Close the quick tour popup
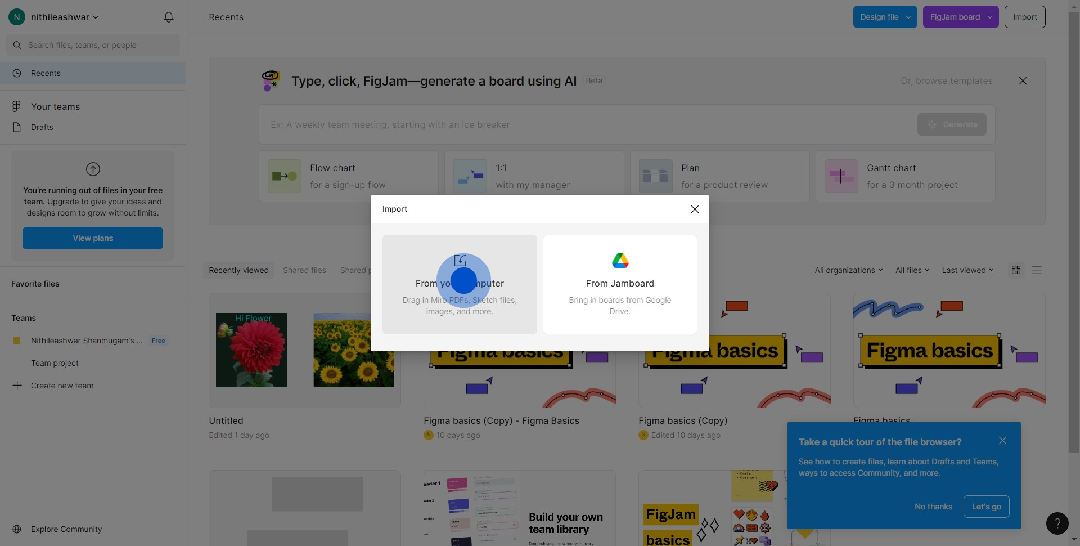Screen dimensions: 1080x546 click(x=1002, y=441)
